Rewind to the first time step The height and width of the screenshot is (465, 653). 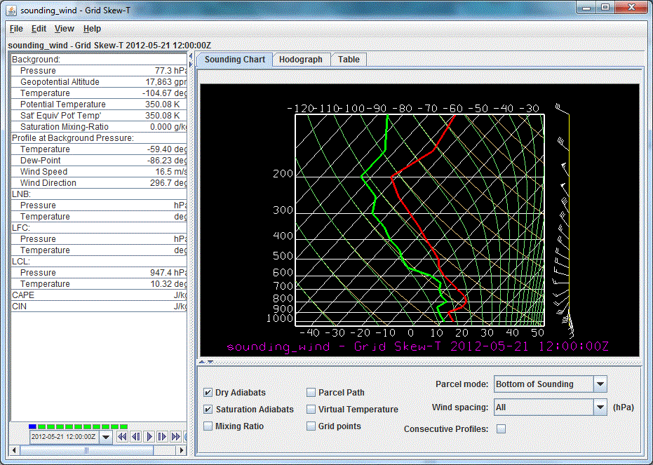(x=122, y=436)
